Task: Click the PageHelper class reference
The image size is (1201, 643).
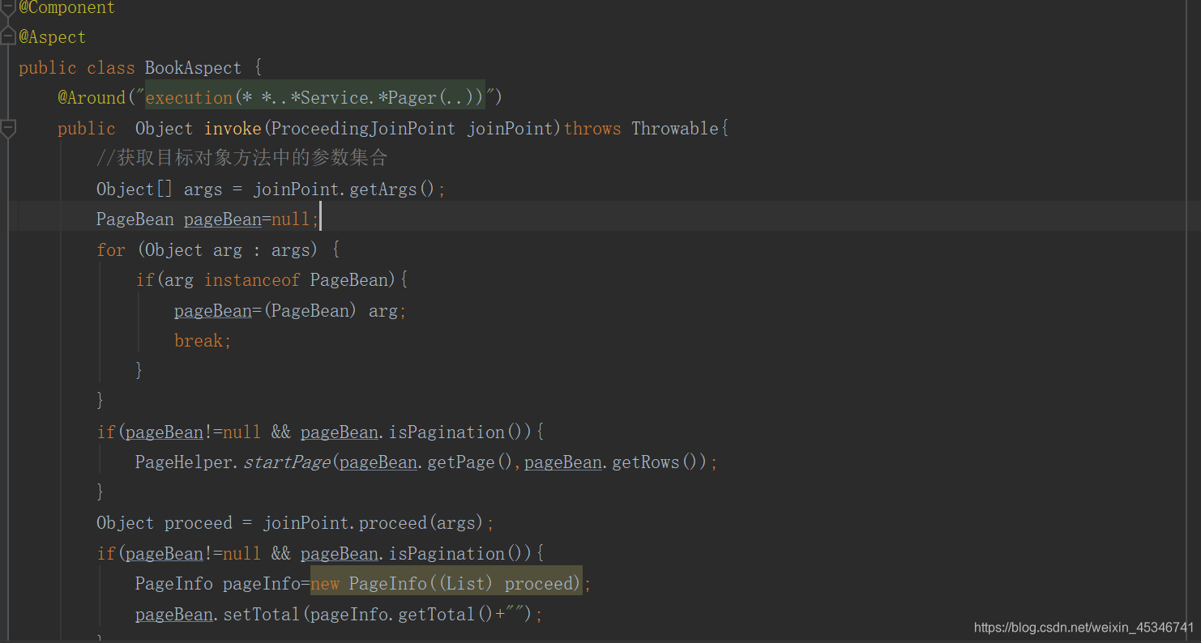Action: point(183,462)
